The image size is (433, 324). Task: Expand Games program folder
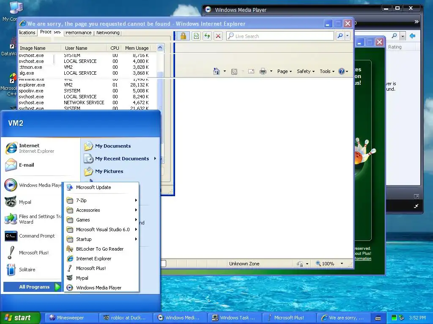[x=101, y=220]
